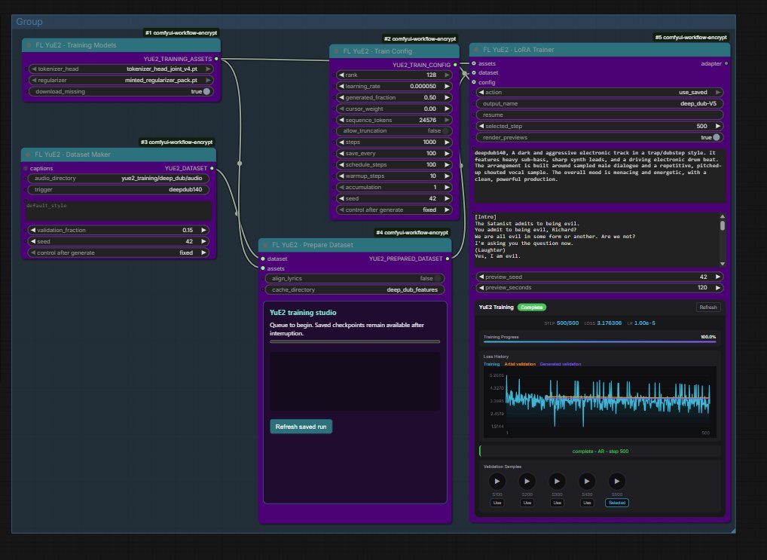Click the output_name field deep_dub-V5
Image resolution: width=767 pixels, height=560 pixels.
(x=600, y=103)
